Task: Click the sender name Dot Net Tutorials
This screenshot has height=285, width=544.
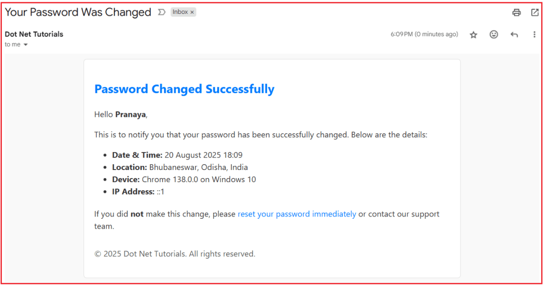Action: pos(34,34)
